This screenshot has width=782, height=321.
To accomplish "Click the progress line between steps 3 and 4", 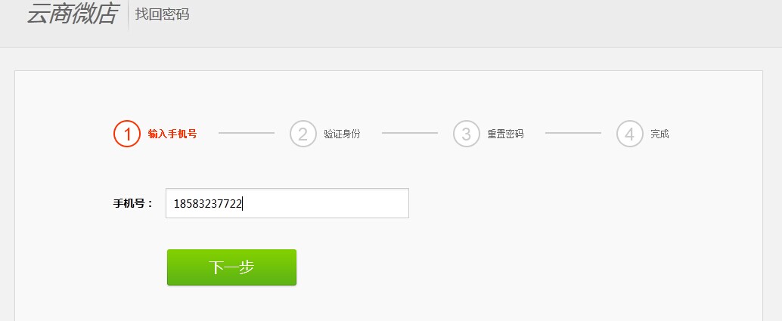I will click(x=573, y=133).
